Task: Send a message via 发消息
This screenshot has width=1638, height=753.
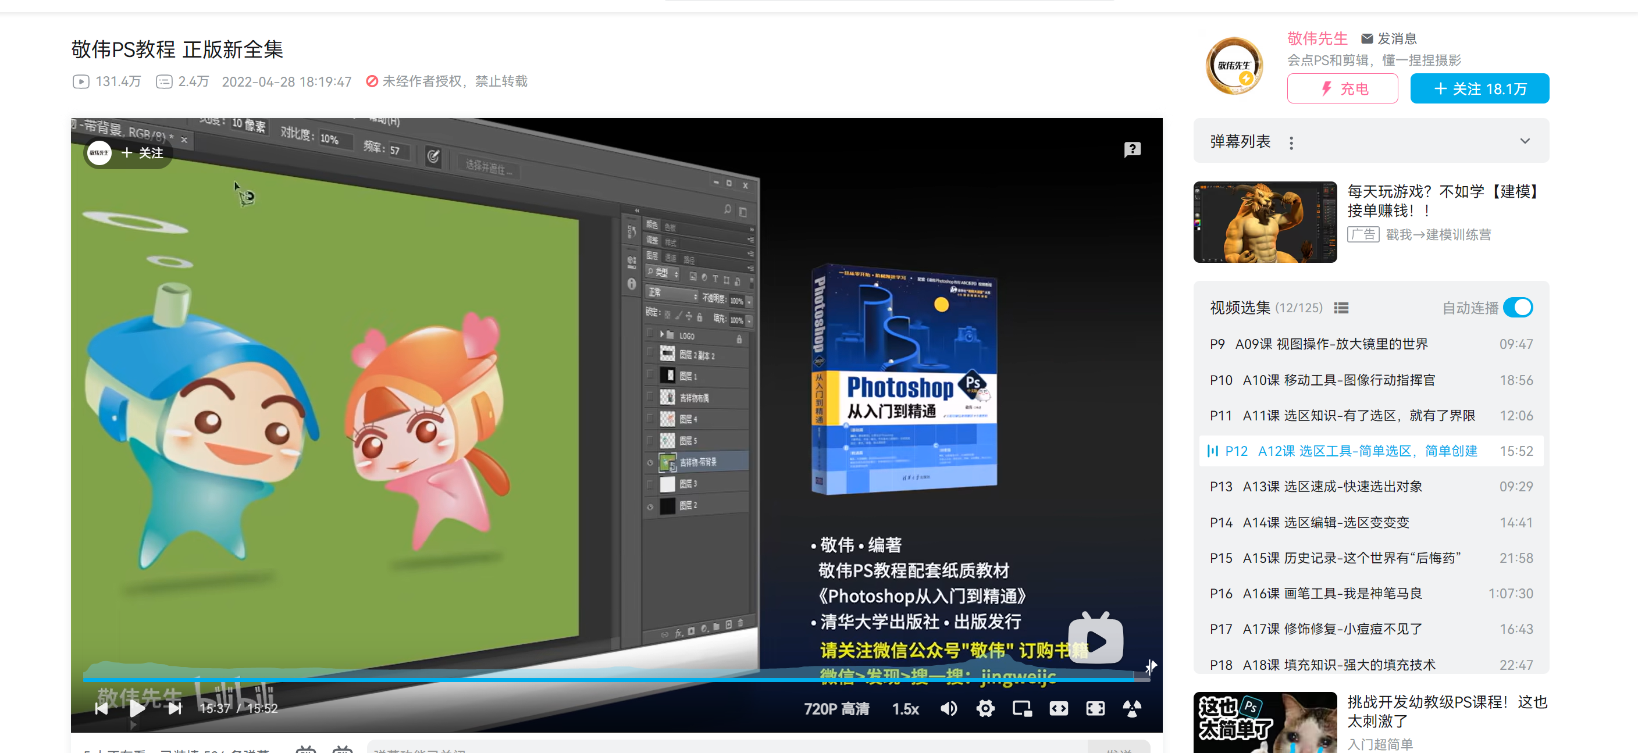Action: (x=1388, y=39)
